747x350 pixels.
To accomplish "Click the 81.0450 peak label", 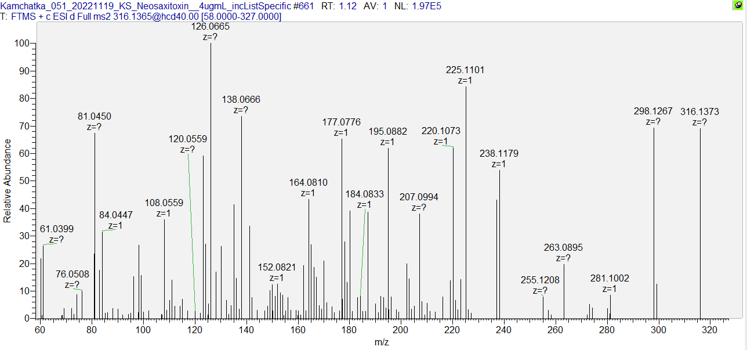I will pos(95,117).
